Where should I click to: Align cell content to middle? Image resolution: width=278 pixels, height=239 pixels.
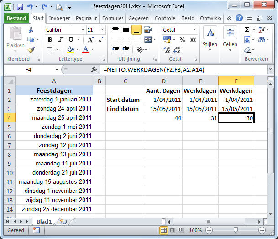[126, 29]
